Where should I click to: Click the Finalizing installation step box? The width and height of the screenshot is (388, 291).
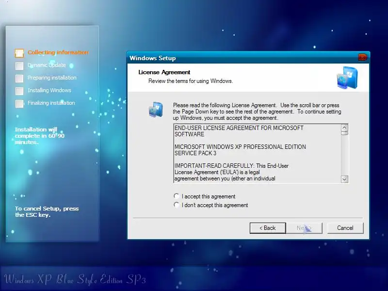(x=19, y=103)
